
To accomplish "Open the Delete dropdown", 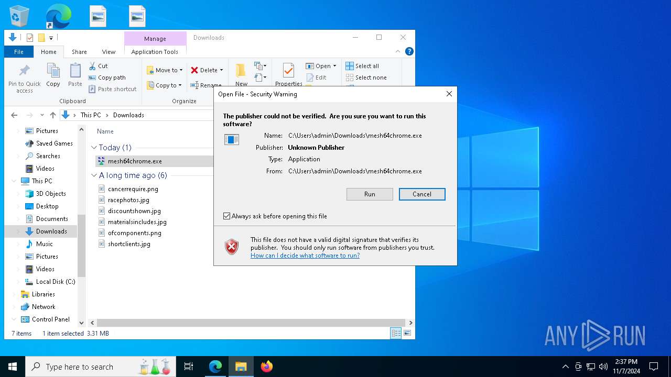I will (x=207, y=70).
